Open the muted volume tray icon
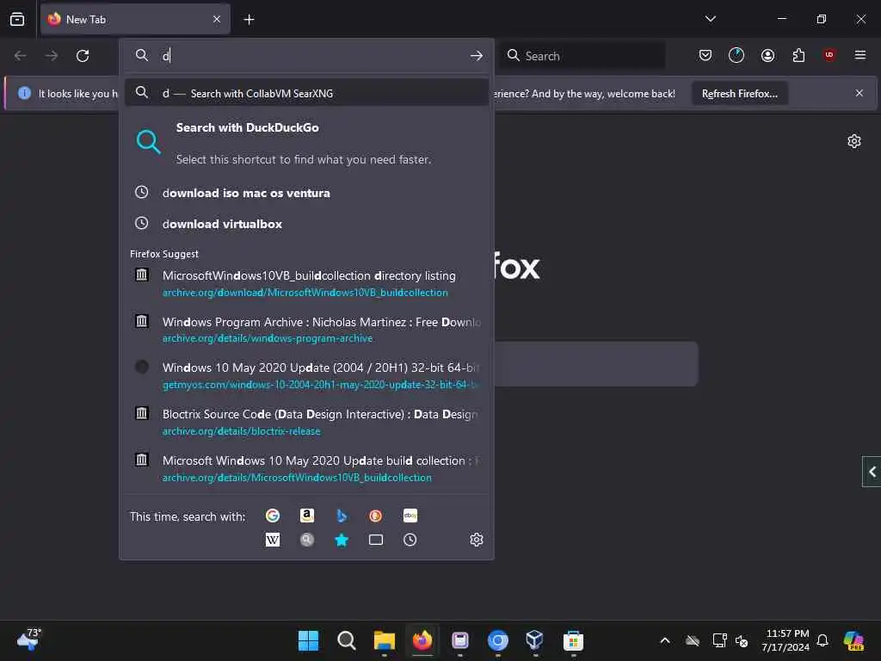The height and width of the screenshot is (661, 881). tap(742, 640)
